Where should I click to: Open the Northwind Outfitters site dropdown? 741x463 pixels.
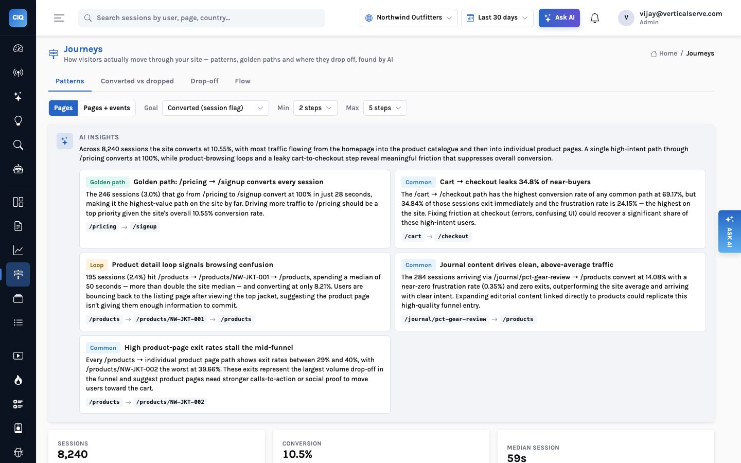coord(409,18)
